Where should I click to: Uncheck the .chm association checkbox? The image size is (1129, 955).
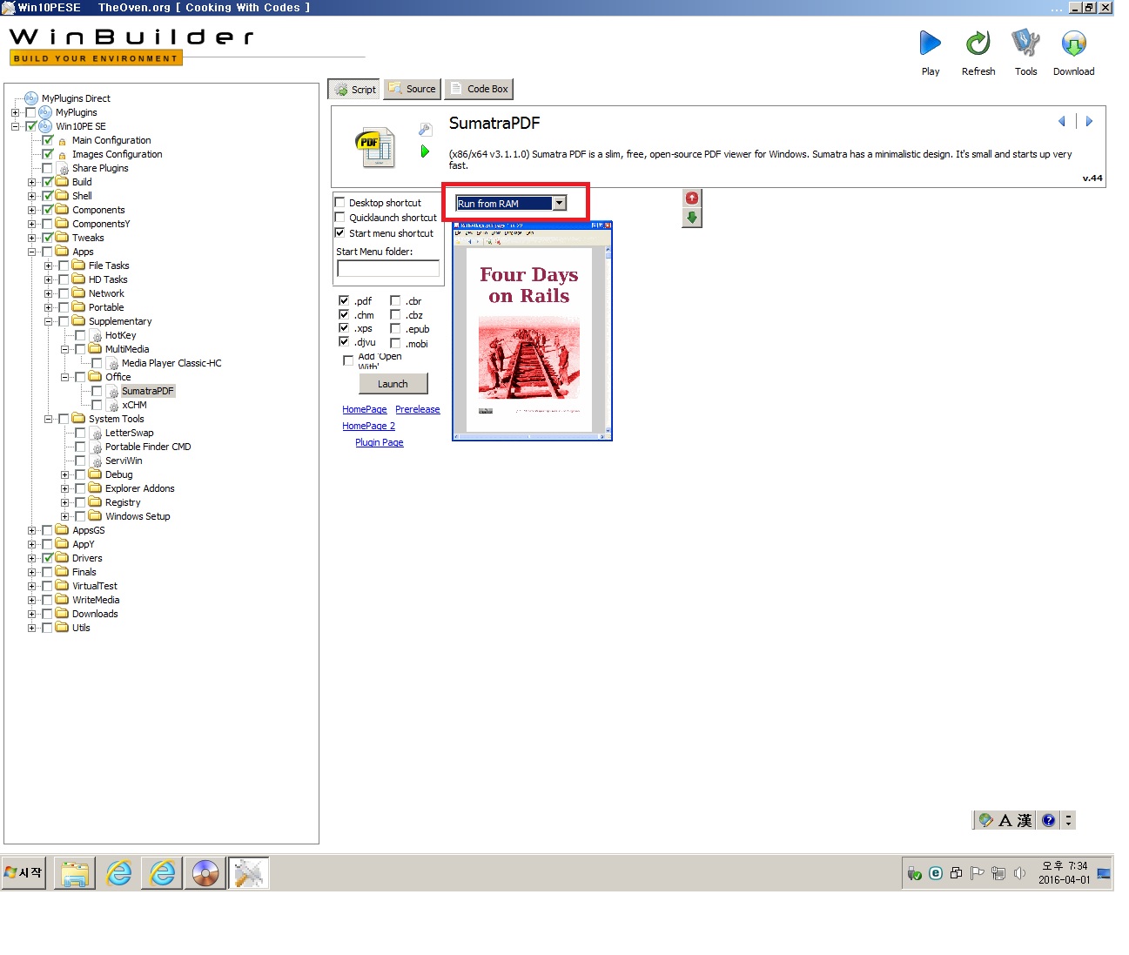(344, 314)
